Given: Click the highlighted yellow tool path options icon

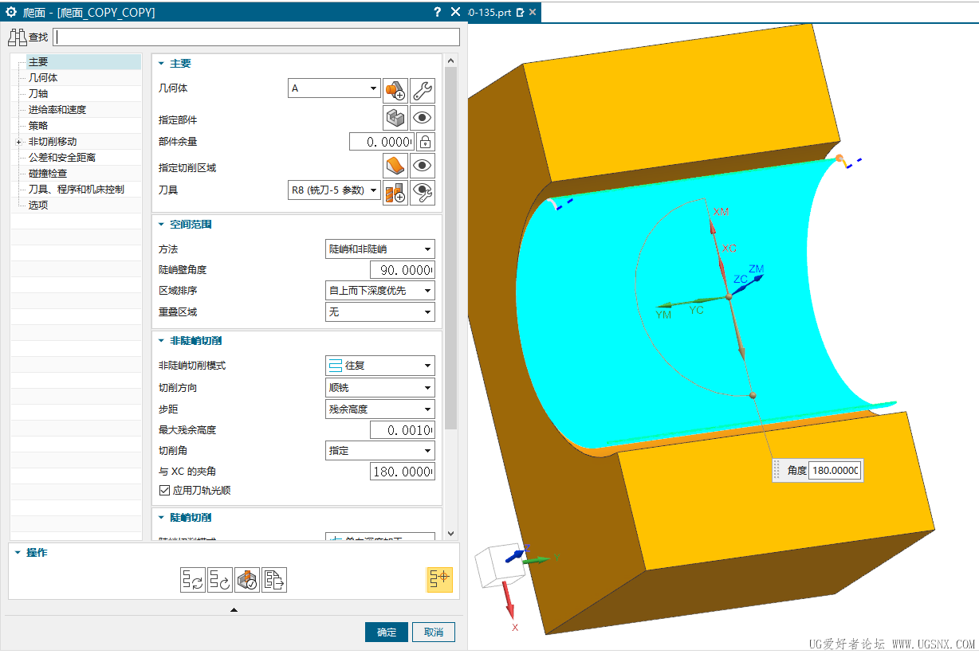Looking at the screenshot, I should click(x=439, y=580).
